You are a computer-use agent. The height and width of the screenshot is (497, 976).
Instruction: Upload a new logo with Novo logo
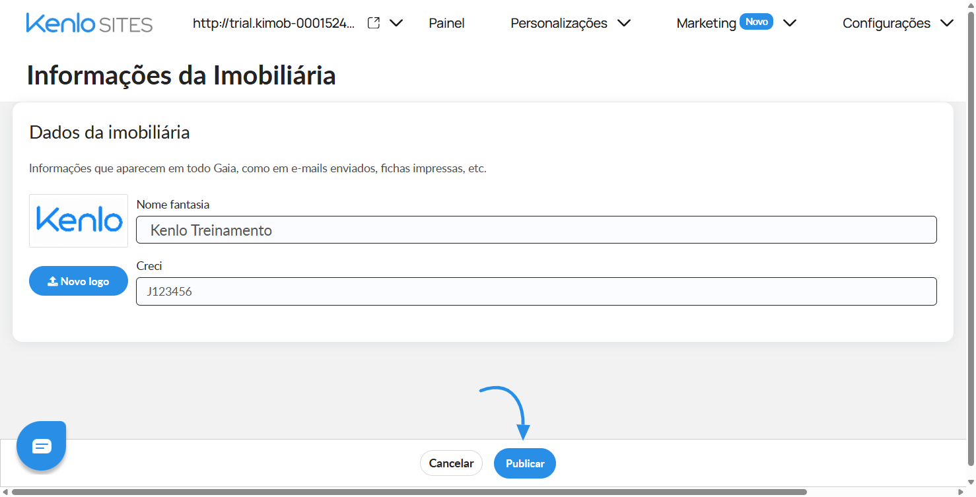click(79, 281)
